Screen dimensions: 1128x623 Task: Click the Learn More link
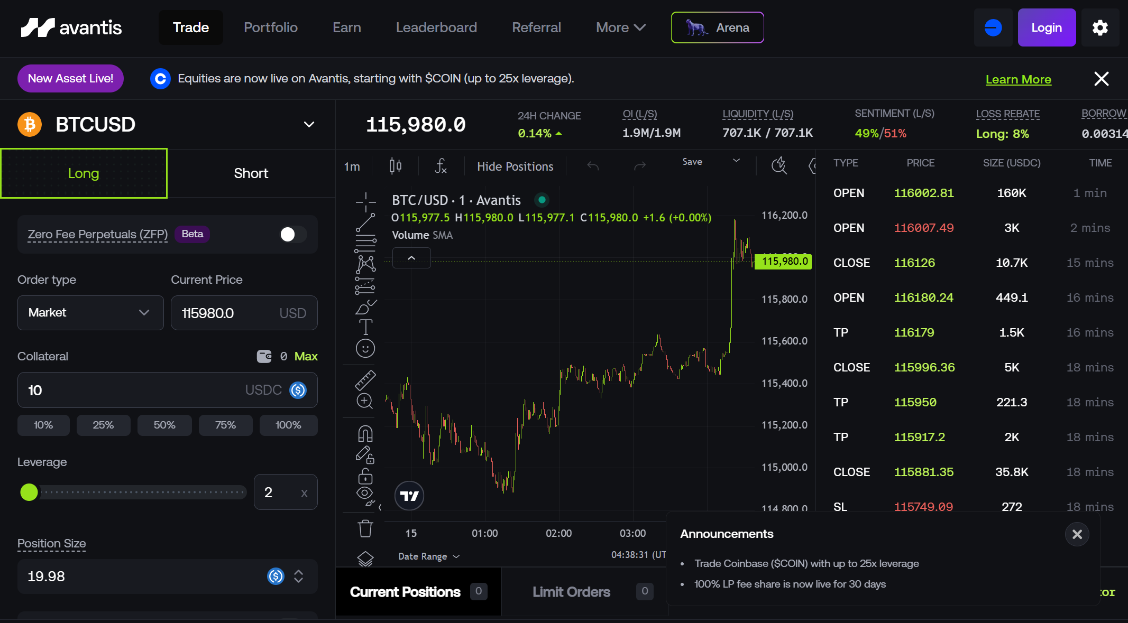pyautogui.click(x=1018, y=79)
